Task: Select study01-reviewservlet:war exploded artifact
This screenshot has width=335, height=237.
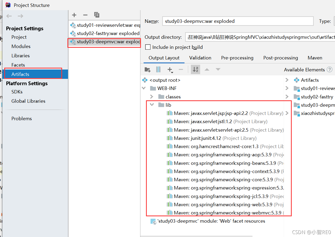Action: click(x=104, y=25)
